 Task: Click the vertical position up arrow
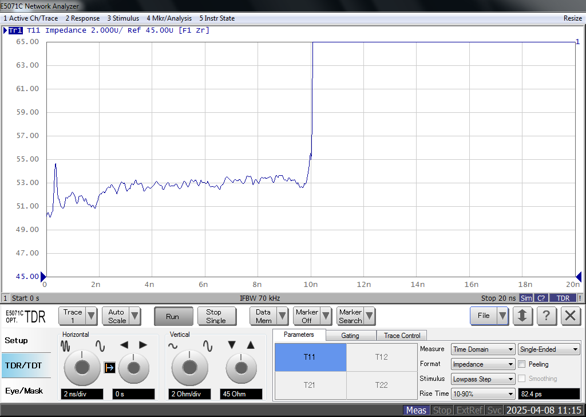[250, 345]
